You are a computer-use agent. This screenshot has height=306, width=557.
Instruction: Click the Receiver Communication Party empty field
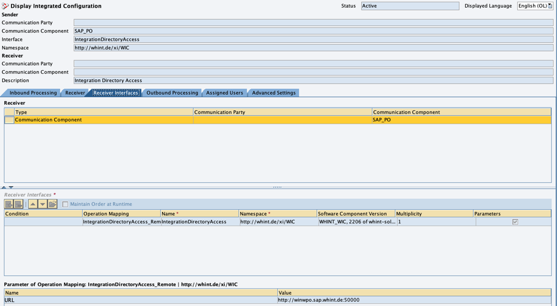[x=313, y=64]
